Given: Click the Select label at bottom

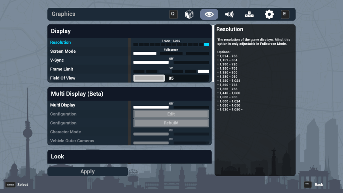Looking at the screenshot, I should pos(22,185).
